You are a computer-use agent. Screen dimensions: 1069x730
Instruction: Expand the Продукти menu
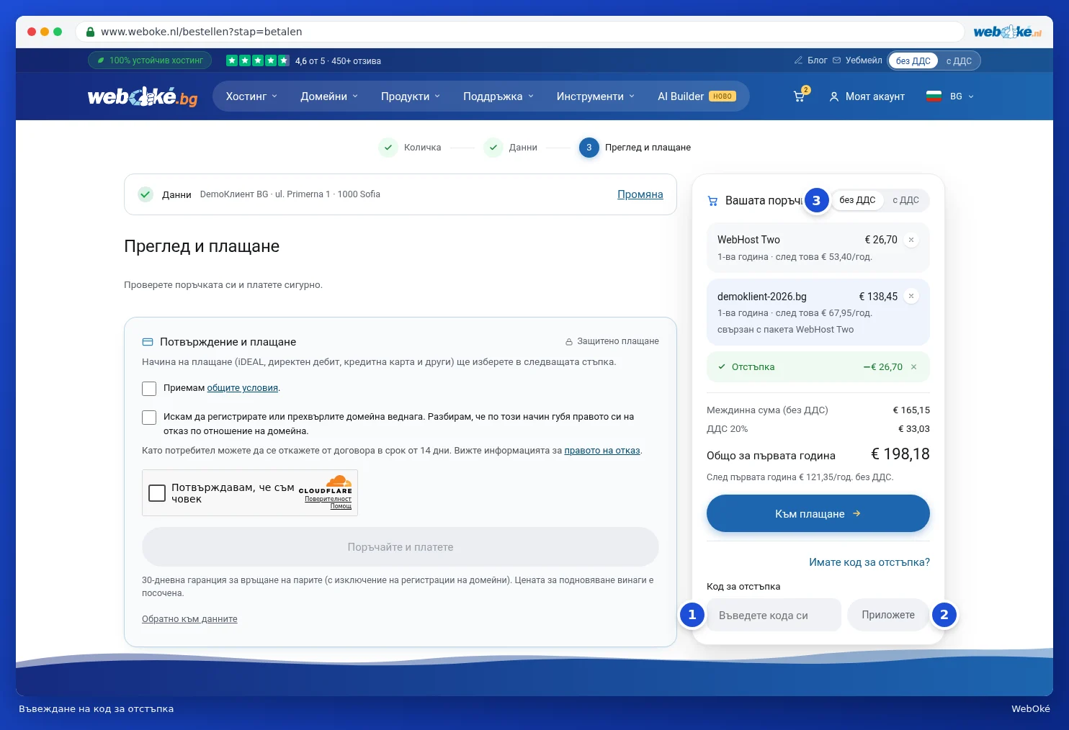(x=411, y=96)
